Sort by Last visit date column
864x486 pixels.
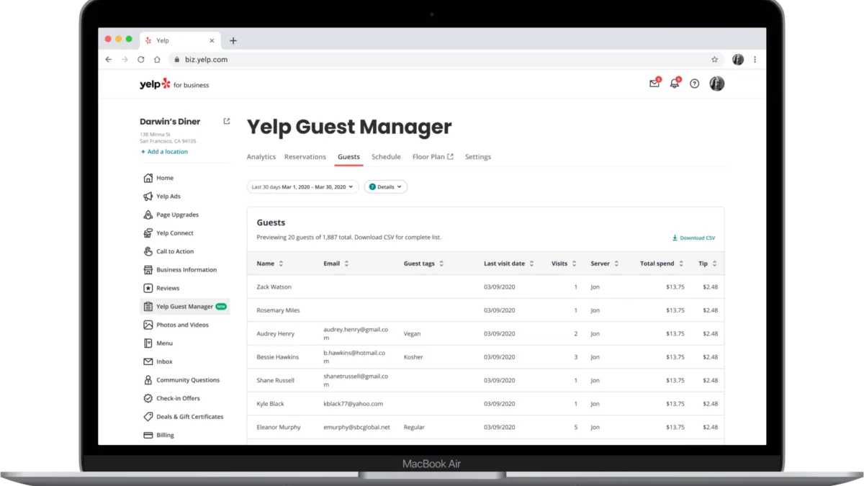509,264
